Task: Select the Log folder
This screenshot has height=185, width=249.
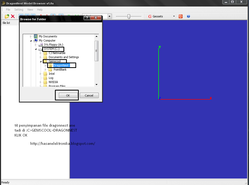Action: coord(51,78)
